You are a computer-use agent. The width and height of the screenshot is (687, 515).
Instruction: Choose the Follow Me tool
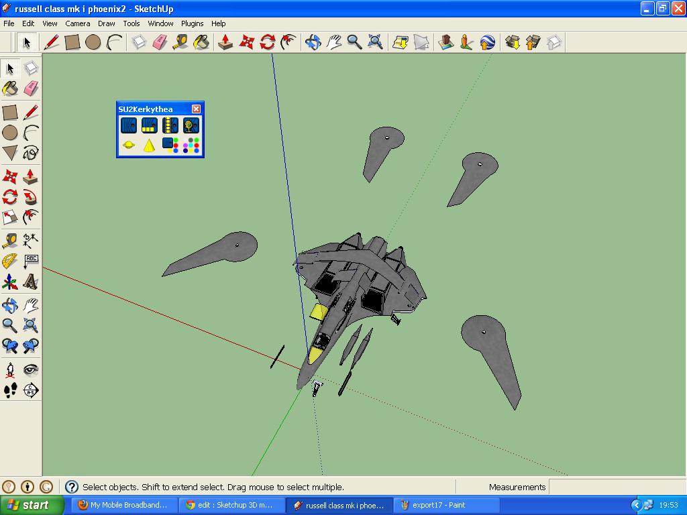click(x=31, y=197)
